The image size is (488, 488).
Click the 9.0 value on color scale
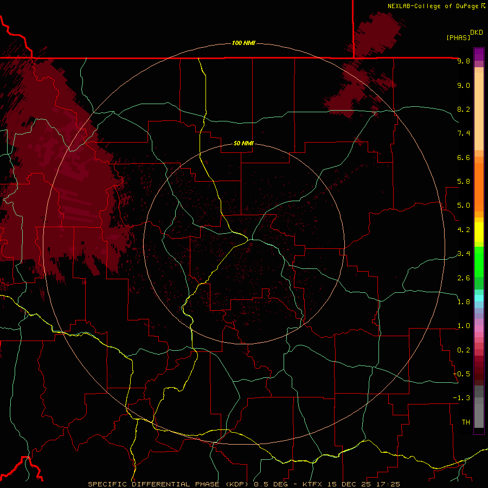click(x=464, y=85)
